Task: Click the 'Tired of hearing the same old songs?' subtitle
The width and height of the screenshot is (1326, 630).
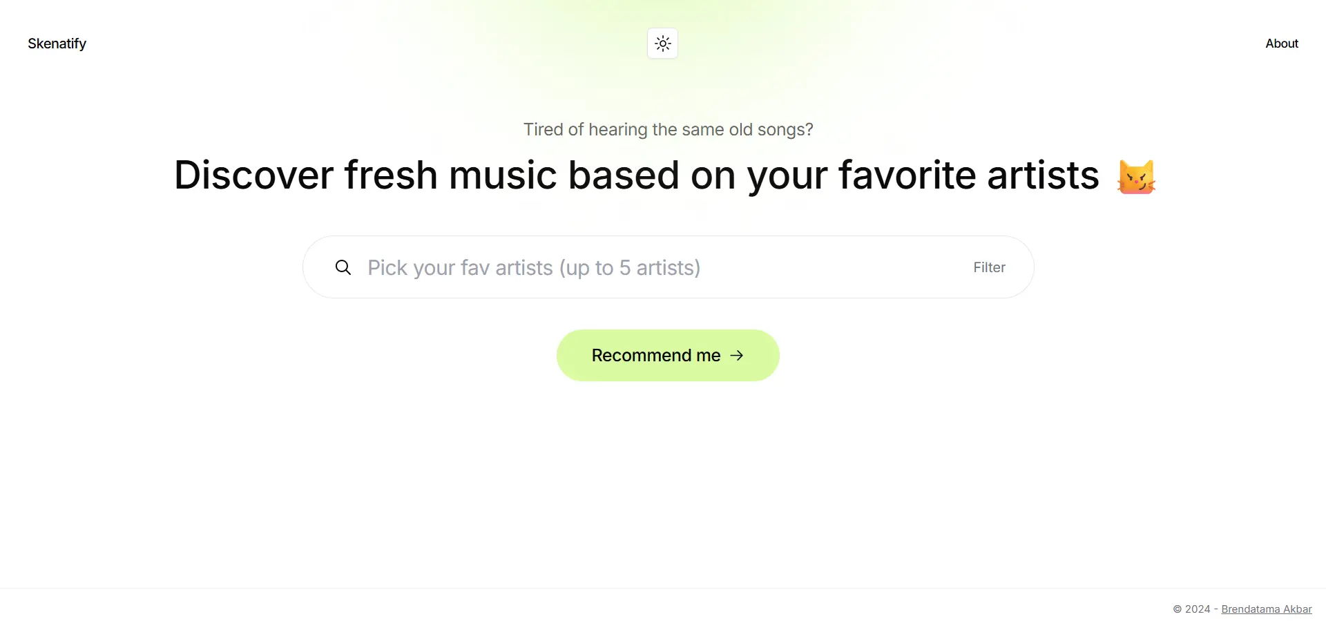Action: [668, 130]
